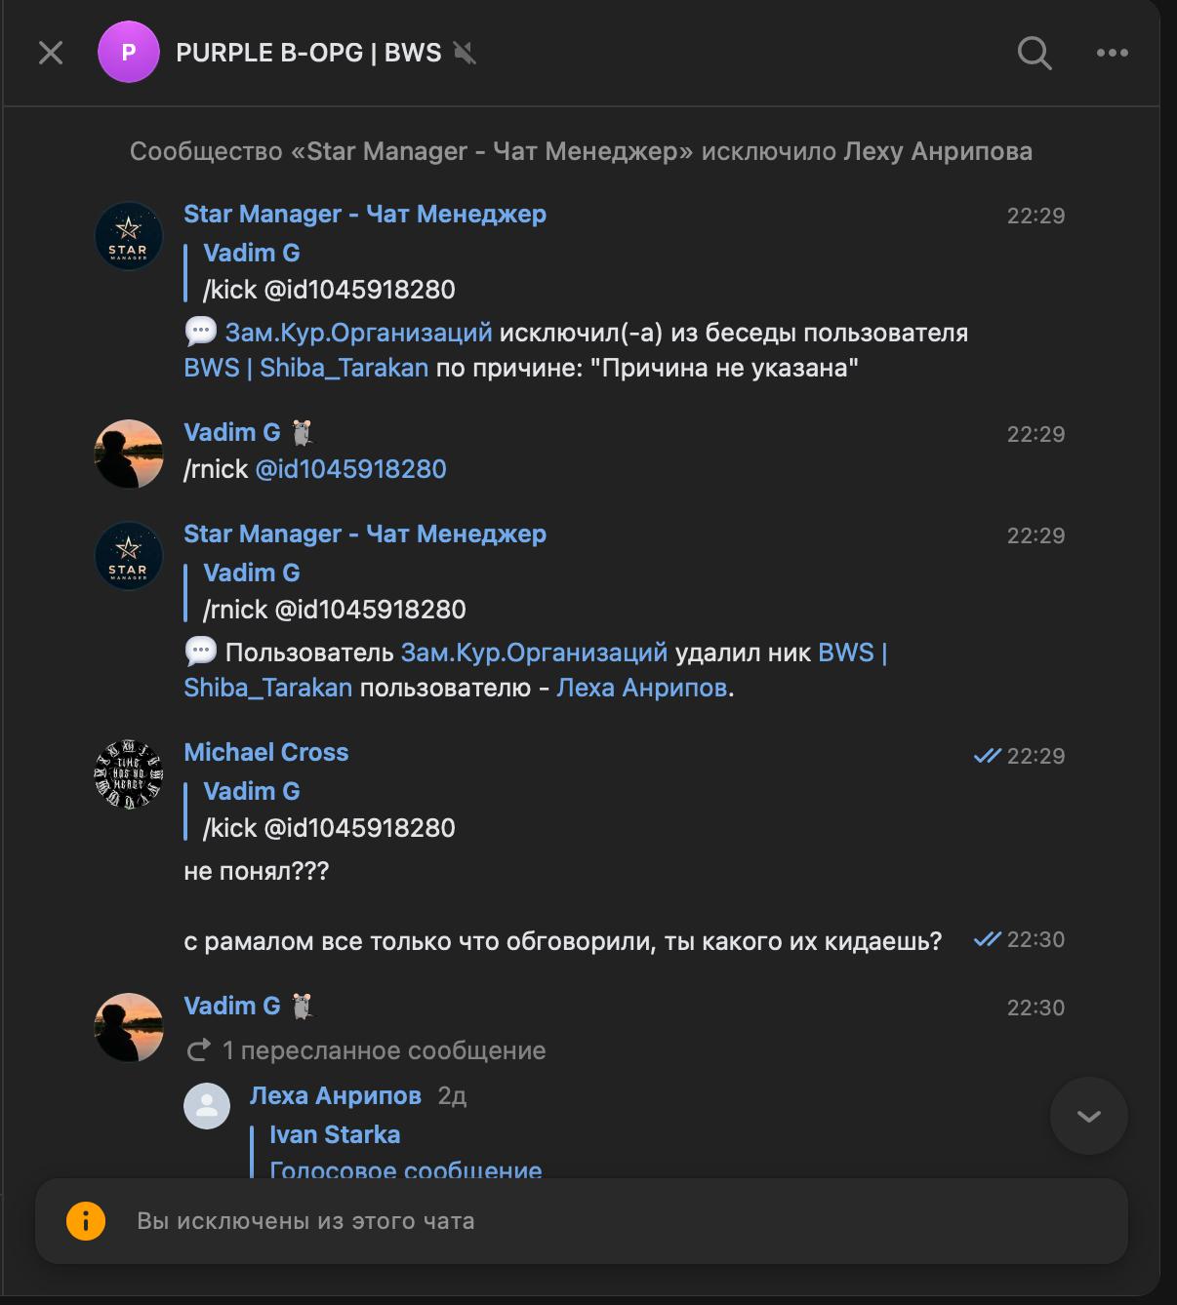Image resolution: width=1177 pixels, height=1305 pixels.
Task: Click the Star Manager avatar at top
Action: pos(128,236)
